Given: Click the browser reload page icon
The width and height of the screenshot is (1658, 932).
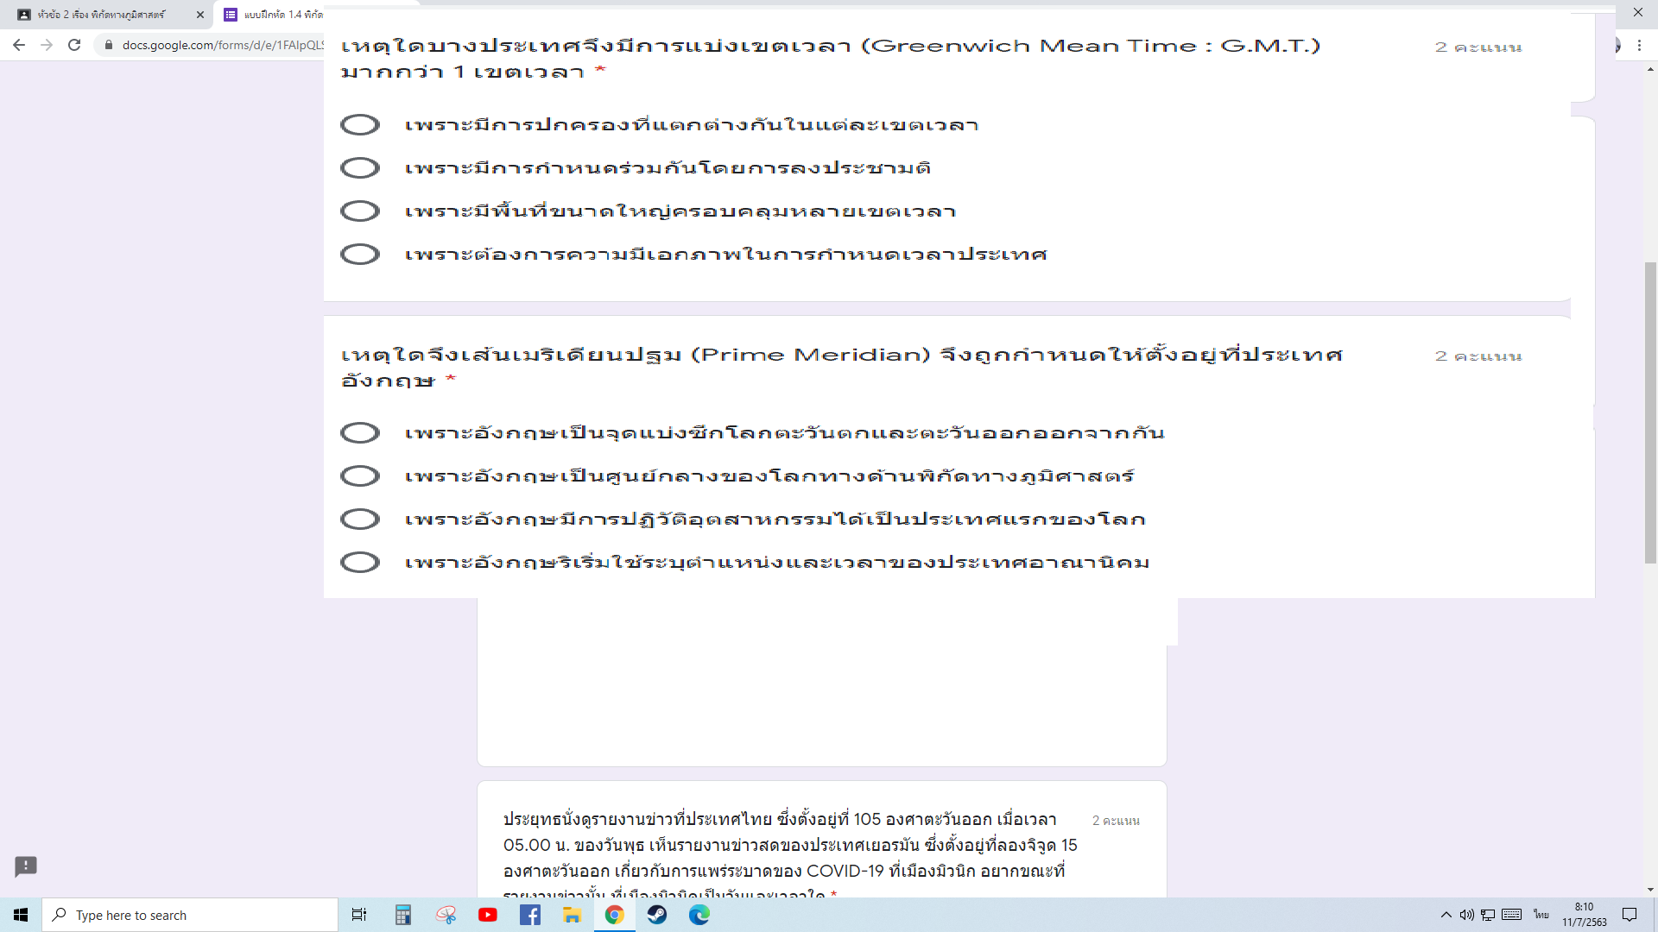Looking at the screenshot, I should tap(74, 45).
